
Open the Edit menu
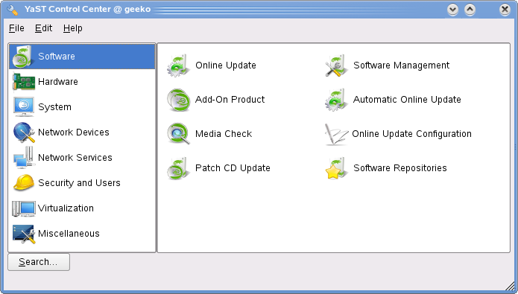tap(44, 28)
